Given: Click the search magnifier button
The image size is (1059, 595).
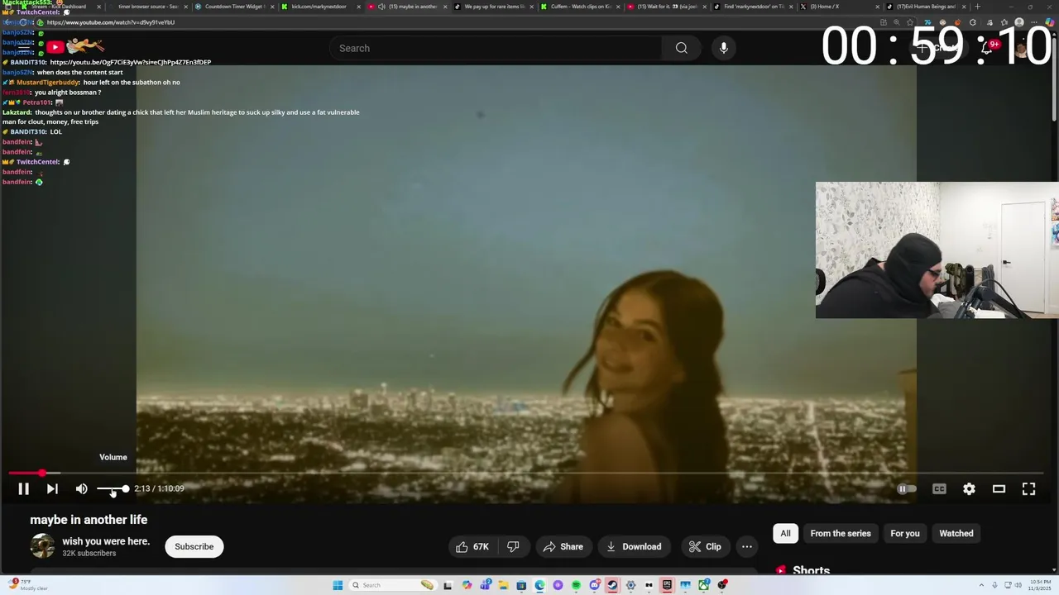Looking at the screenshot, I should [682, 48].
